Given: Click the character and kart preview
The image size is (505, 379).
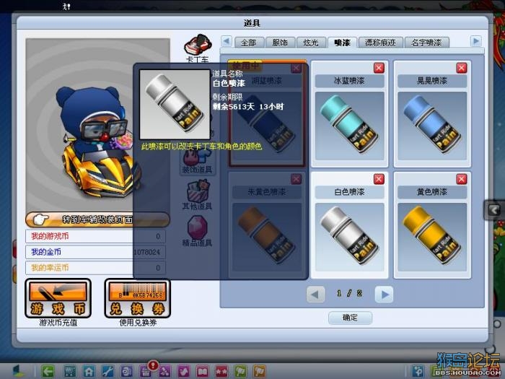Looking at the screenshot, I should pos(97,125).
